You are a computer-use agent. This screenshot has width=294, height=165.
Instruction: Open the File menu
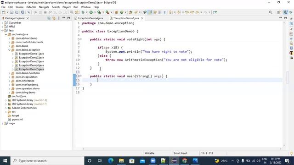(x=3, y=7)
